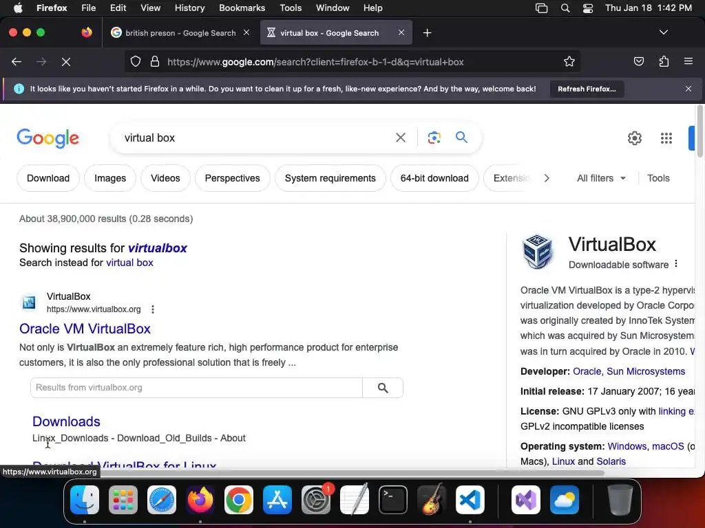Open the Firefox hamburger application menu

point(688,61)
